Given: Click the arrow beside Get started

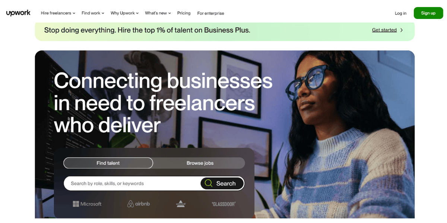Looking at the screenshot, I should (402, 30).
